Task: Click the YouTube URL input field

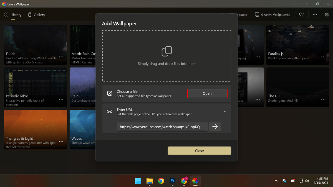Action: pos(162,127)
